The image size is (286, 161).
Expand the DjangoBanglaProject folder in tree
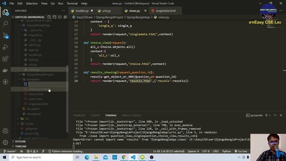40,75
